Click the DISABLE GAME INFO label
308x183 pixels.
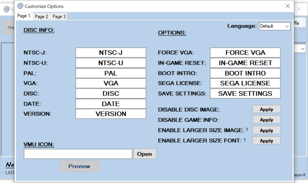[x=188, y=120]
